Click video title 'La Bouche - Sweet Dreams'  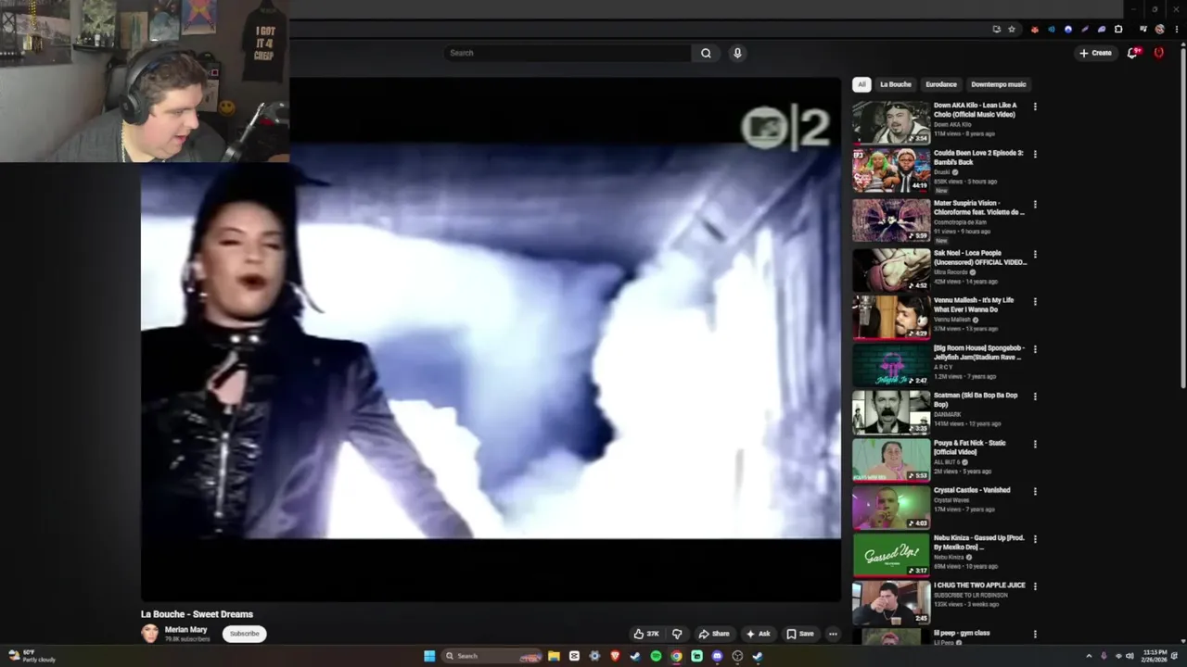click(197, 614)
